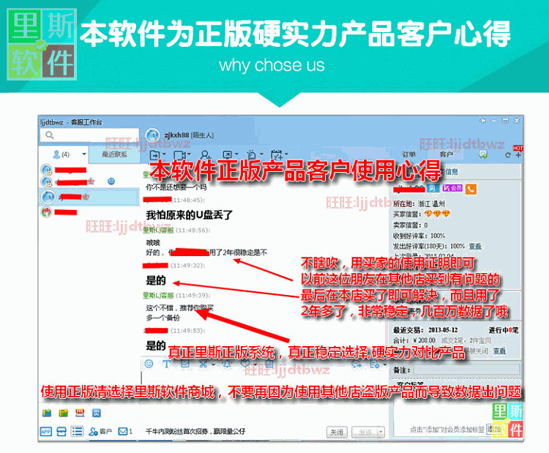The height and width of the screenshot is (453, 549).
Task: Click the calendar schedule icon
Action: 276,154
